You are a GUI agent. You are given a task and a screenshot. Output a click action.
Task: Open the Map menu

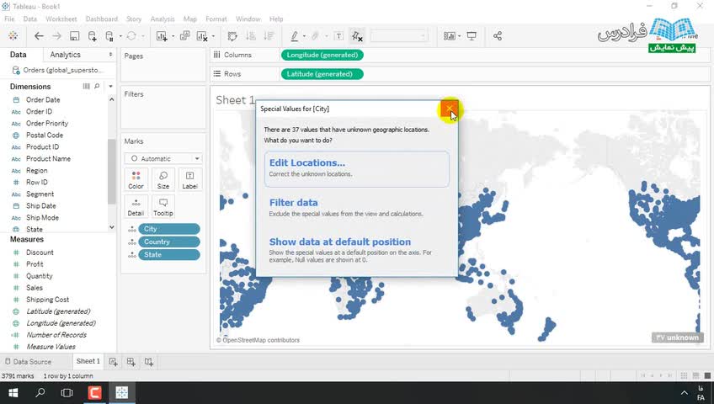click(190, 19)
